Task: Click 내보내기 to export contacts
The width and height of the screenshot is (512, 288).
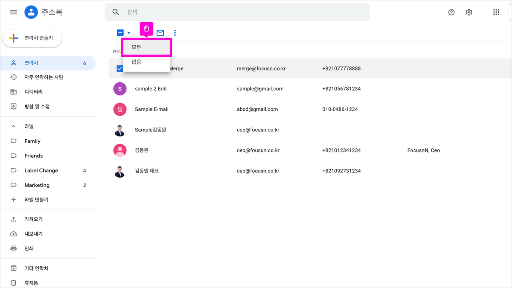Action: [x=48, y=234]
